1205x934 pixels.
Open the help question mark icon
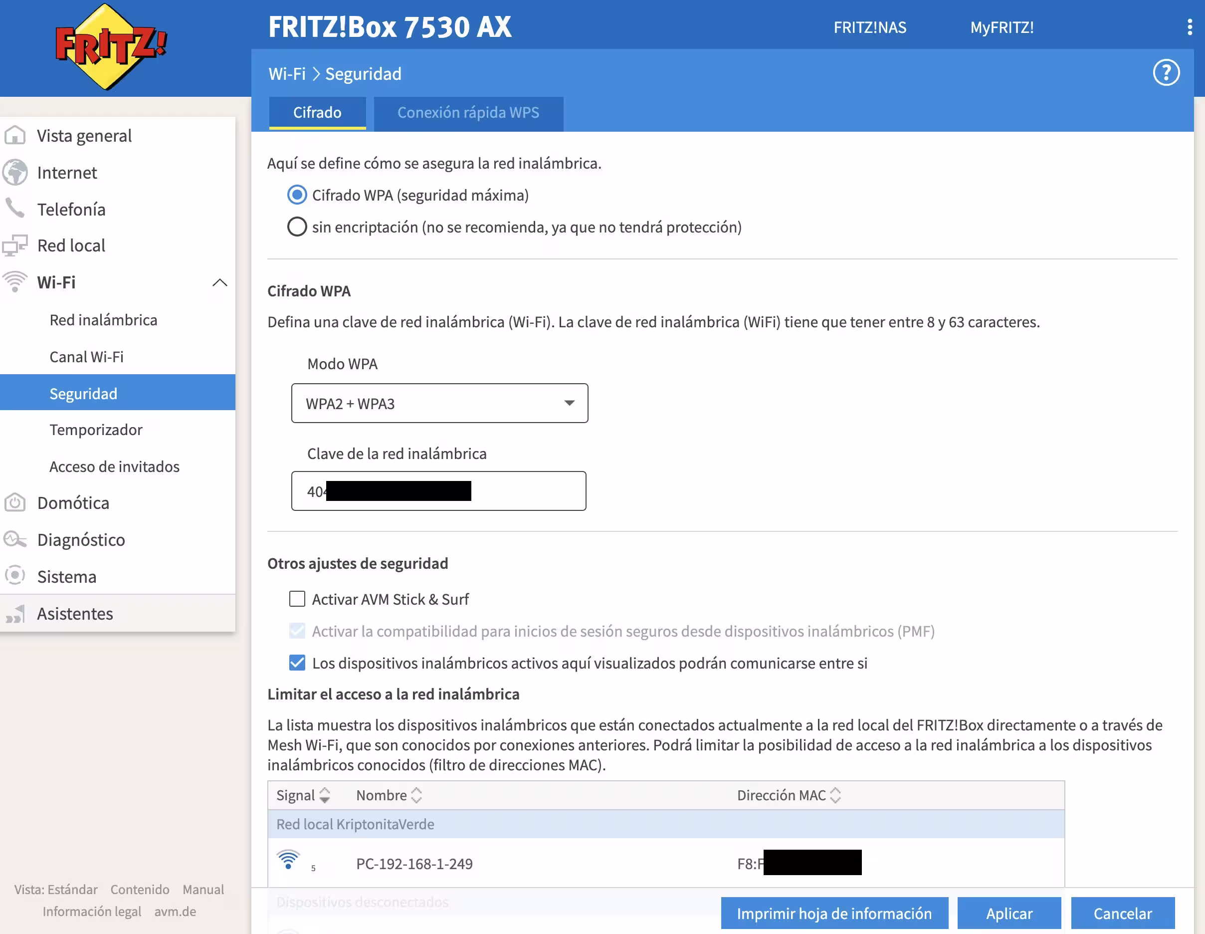point(1166,73)
